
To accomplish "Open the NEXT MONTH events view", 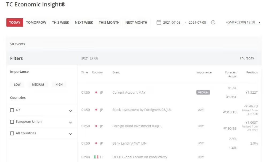I will tap(136, 23).
